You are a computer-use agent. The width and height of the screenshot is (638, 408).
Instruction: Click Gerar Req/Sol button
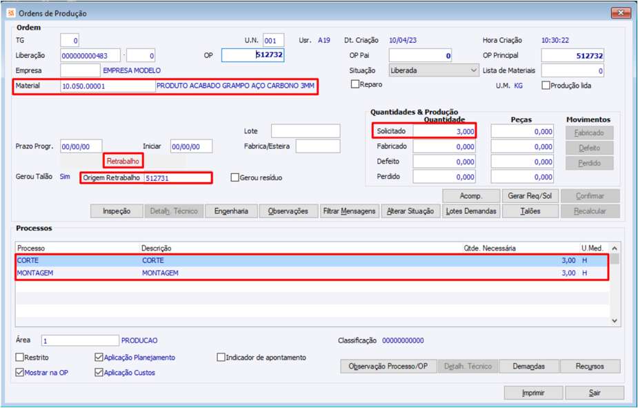(530, 196)
